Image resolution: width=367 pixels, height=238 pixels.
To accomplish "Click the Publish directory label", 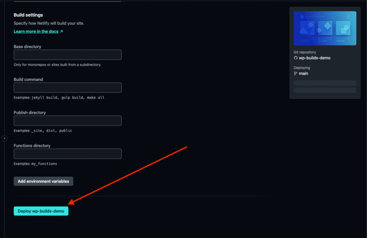I will pos(30,113).
